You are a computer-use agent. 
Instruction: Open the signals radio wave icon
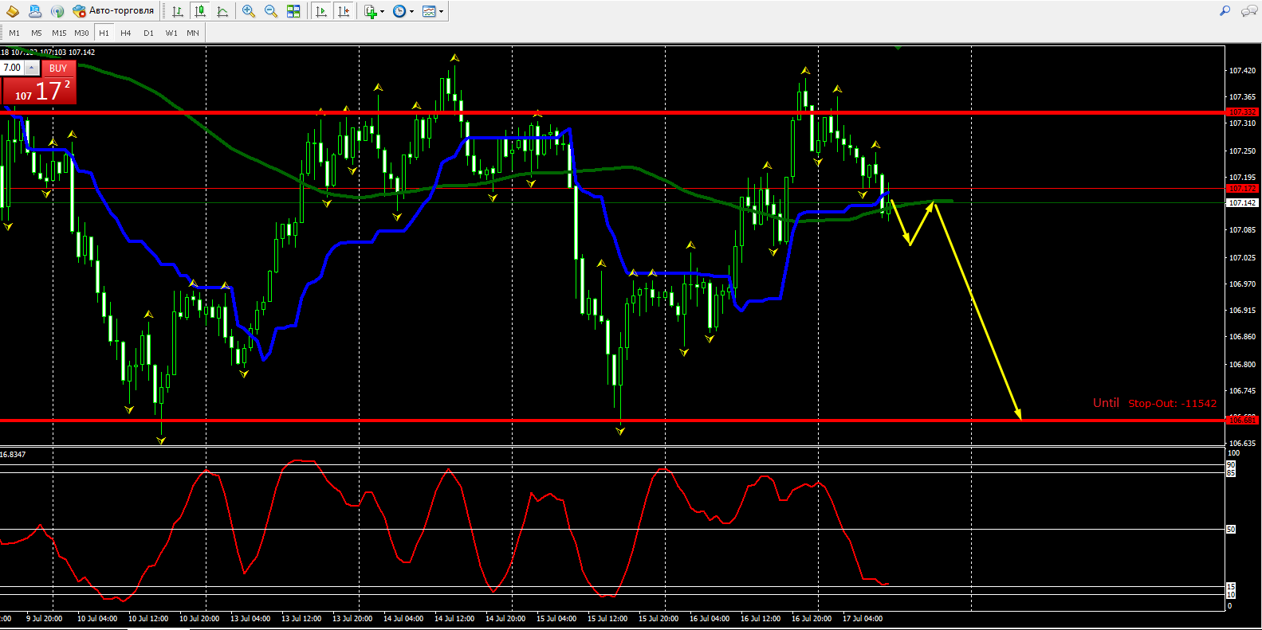(x=57, y=11)
